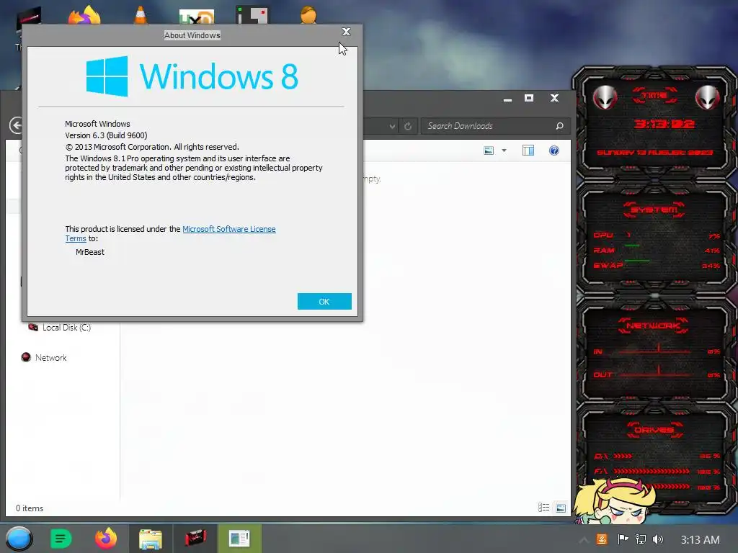The image size is (738, 553).
Task: Open Action Center flag tray icon
Action: tap(623, 539)
